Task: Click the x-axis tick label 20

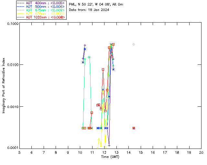Action: click(x=201, y=152)
